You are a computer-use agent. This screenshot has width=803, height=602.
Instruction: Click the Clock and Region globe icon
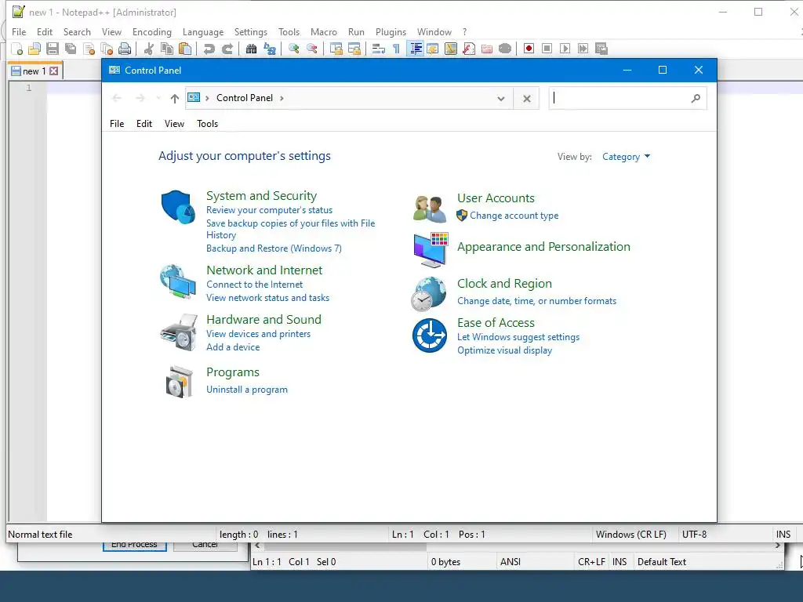[x=429, y=294]
